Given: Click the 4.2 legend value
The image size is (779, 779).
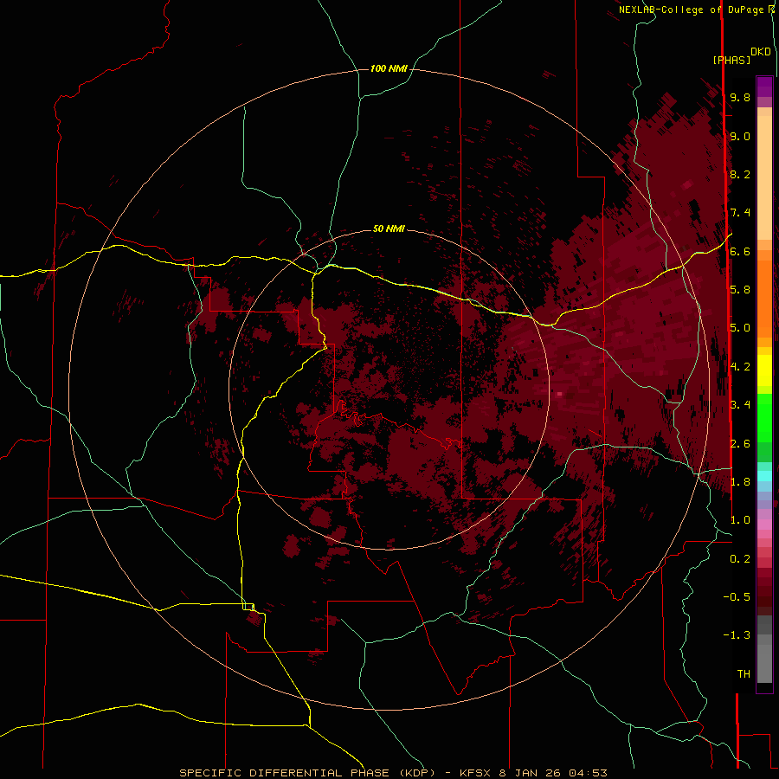Looking at the screenshot, I should [x=740, y=366].
